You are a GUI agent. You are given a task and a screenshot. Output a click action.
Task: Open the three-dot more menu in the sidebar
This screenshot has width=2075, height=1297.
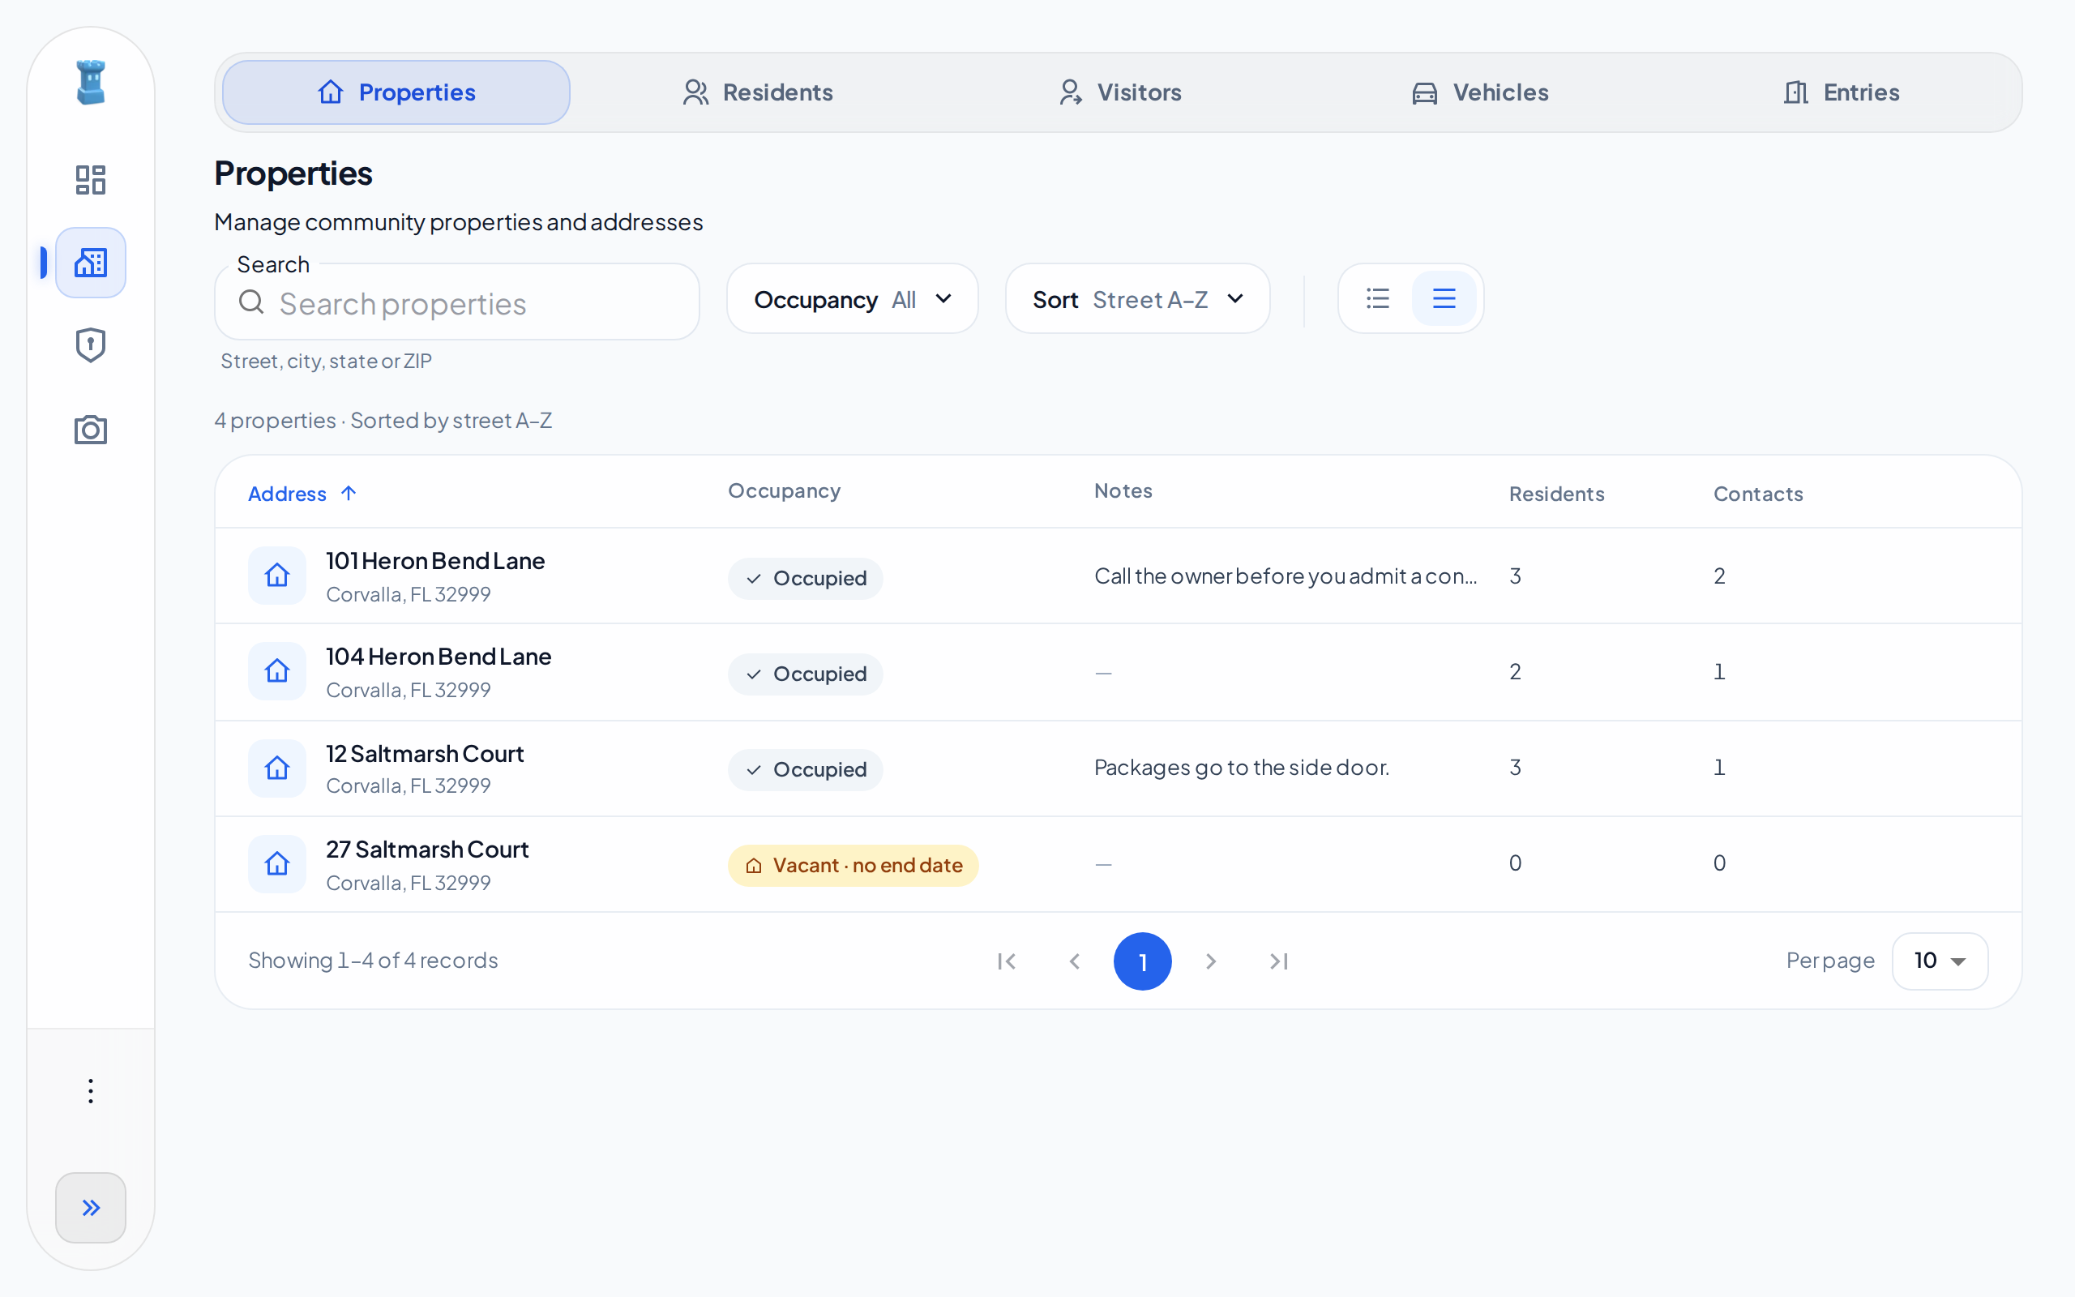coord(91,1091)
